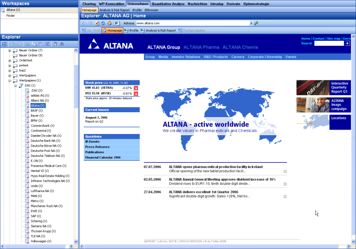Collapse the Wertpapiere (1) folder

(9, 81)
